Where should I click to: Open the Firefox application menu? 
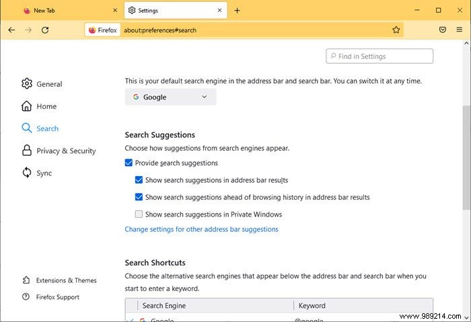point(460,30)
